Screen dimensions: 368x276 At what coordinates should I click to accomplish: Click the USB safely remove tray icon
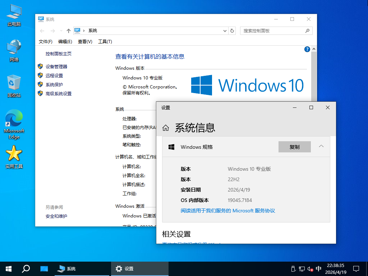293,269
